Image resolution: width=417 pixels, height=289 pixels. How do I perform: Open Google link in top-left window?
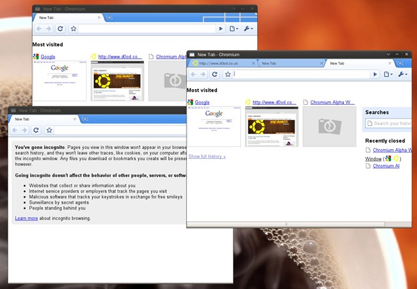(48, 57)
